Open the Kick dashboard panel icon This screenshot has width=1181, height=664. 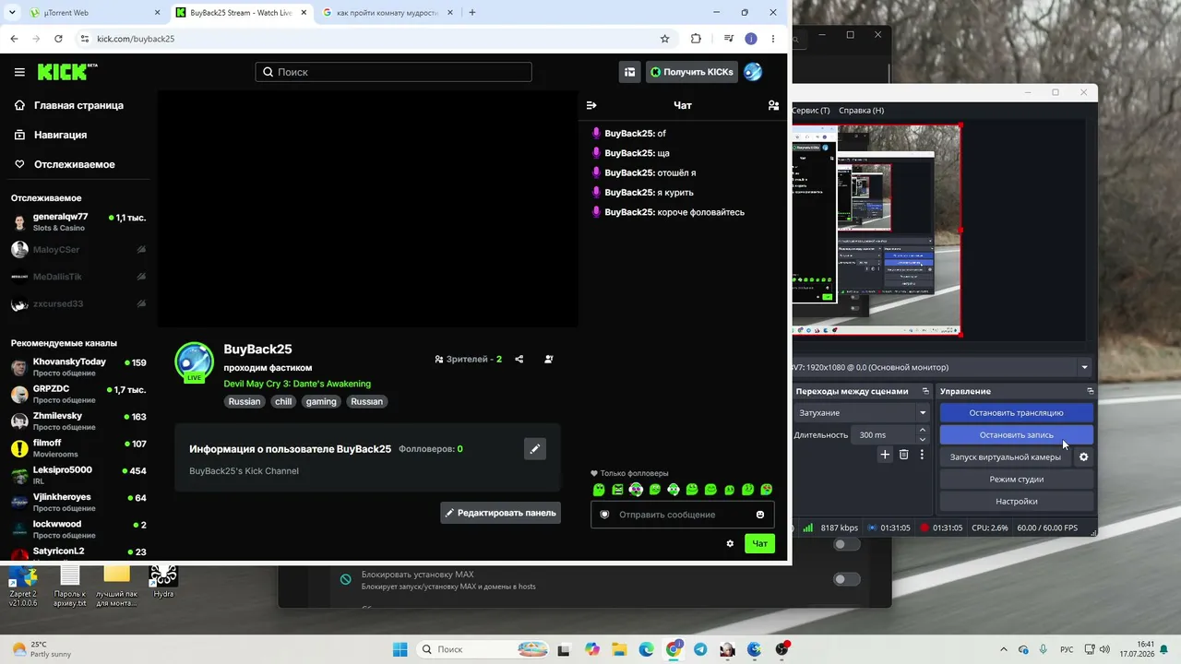click(x=630, y=72)
